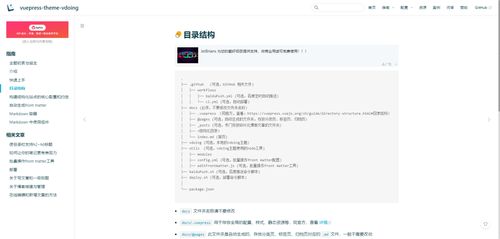The image size is (500, 239).
Task: Click the docs/.vuepress inline code
Action: coord(196,222)
